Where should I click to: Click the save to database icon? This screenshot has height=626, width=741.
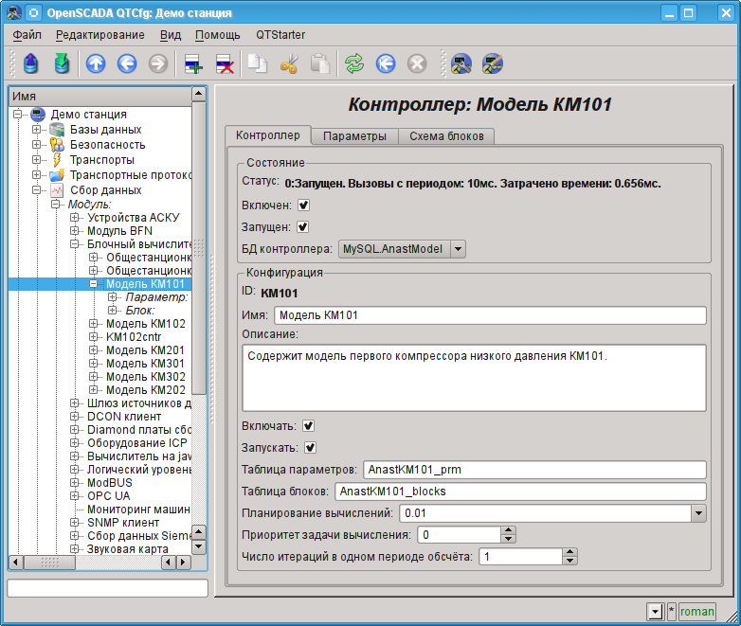click(62, 63)
